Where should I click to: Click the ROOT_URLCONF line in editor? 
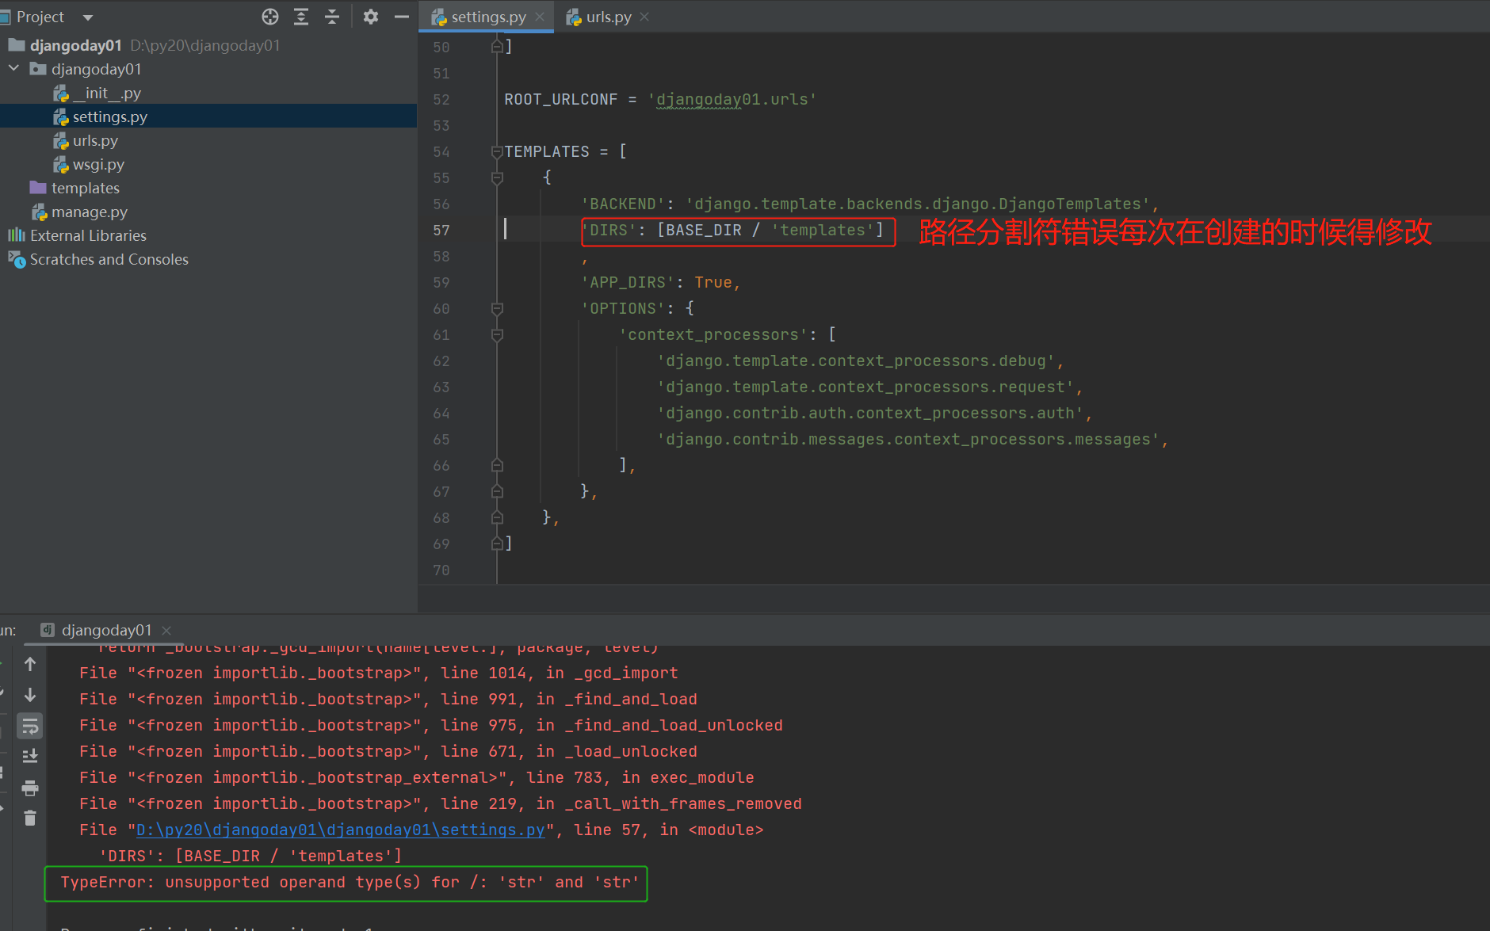coord(660,99)
